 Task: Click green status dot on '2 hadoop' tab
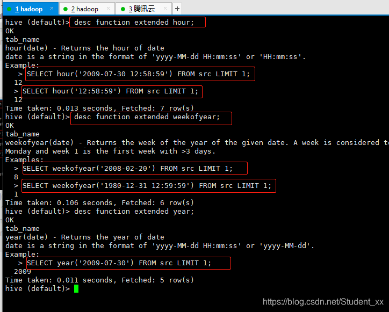click(x=66, y=9)
